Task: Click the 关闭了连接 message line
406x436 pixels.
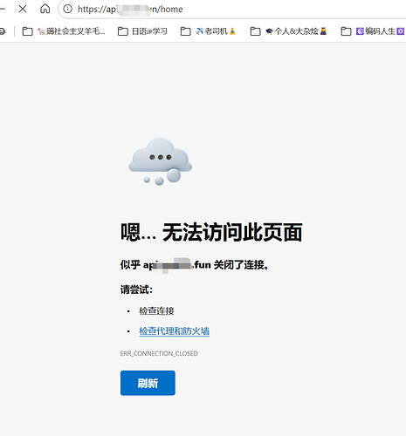Action: pos(195,265)
